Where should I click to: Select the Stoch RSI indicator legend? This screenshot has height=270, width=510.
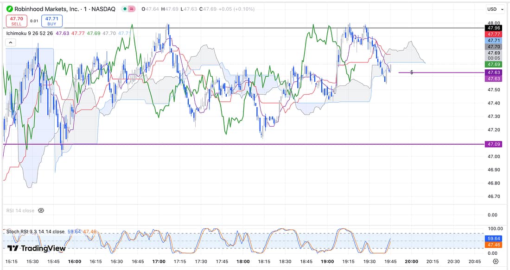(35, 232)
